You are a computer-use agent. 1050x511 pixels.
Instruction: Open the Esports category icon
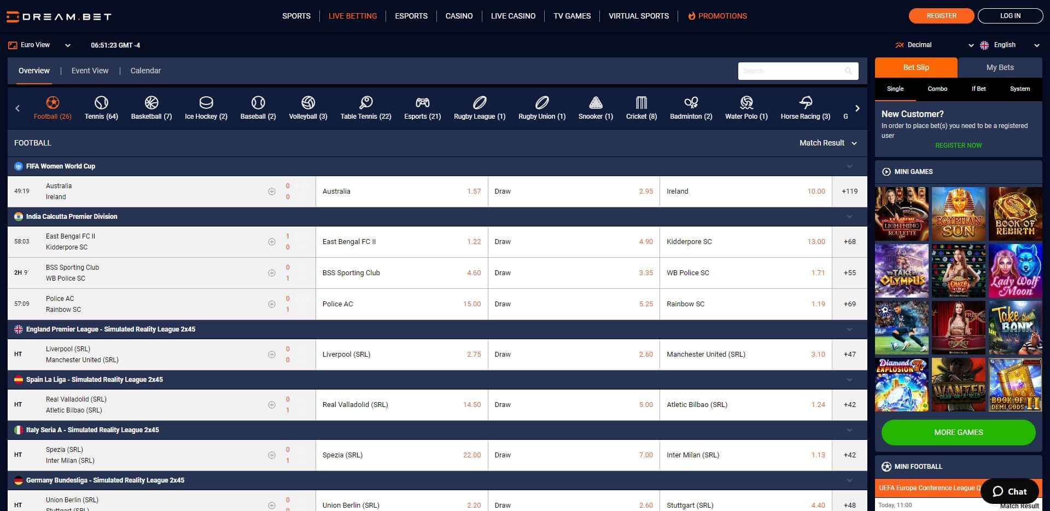click(x=422, y=104)
